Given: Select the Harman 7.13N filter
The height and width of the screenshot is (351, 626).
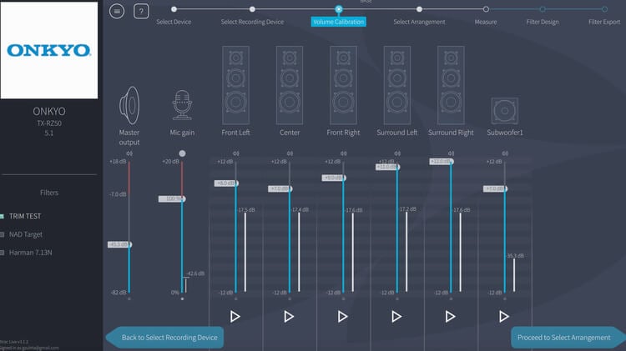Looking at the screenshot, I should coord(30,253).
